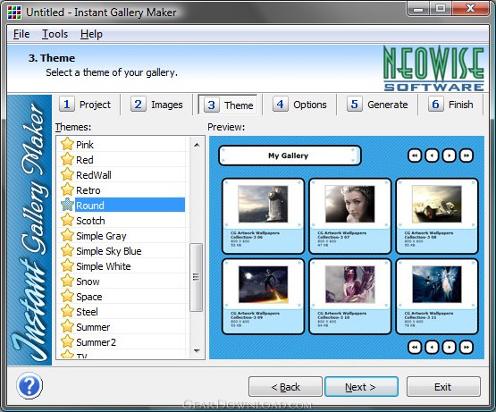Image resolution: width=496 pixels, height=412 pixels.
Task: Click the star icon beside Red theme
Action: click(x=67, y=159)
